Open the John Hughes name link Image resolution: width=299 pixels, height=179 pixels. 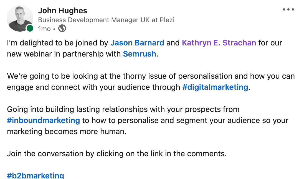(x=63, y=11)
